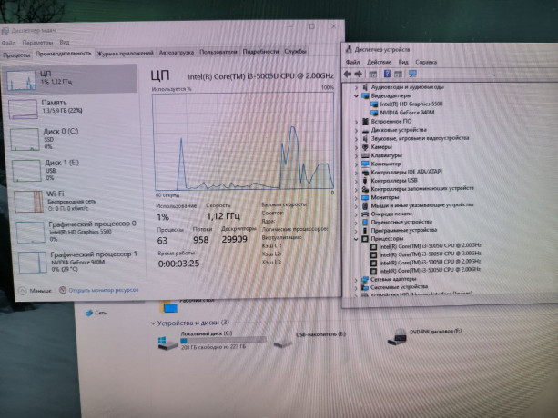
Task: Open Справка menu in Device Manager
Action: tap(426, 62)
